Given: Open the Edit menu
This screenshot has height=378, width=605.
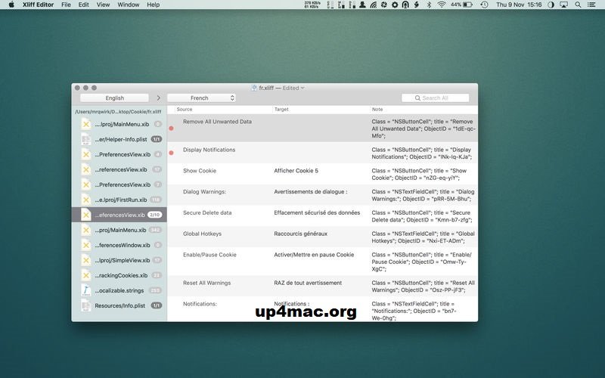Looking at the screenshot, I should [x=84, y=5].
